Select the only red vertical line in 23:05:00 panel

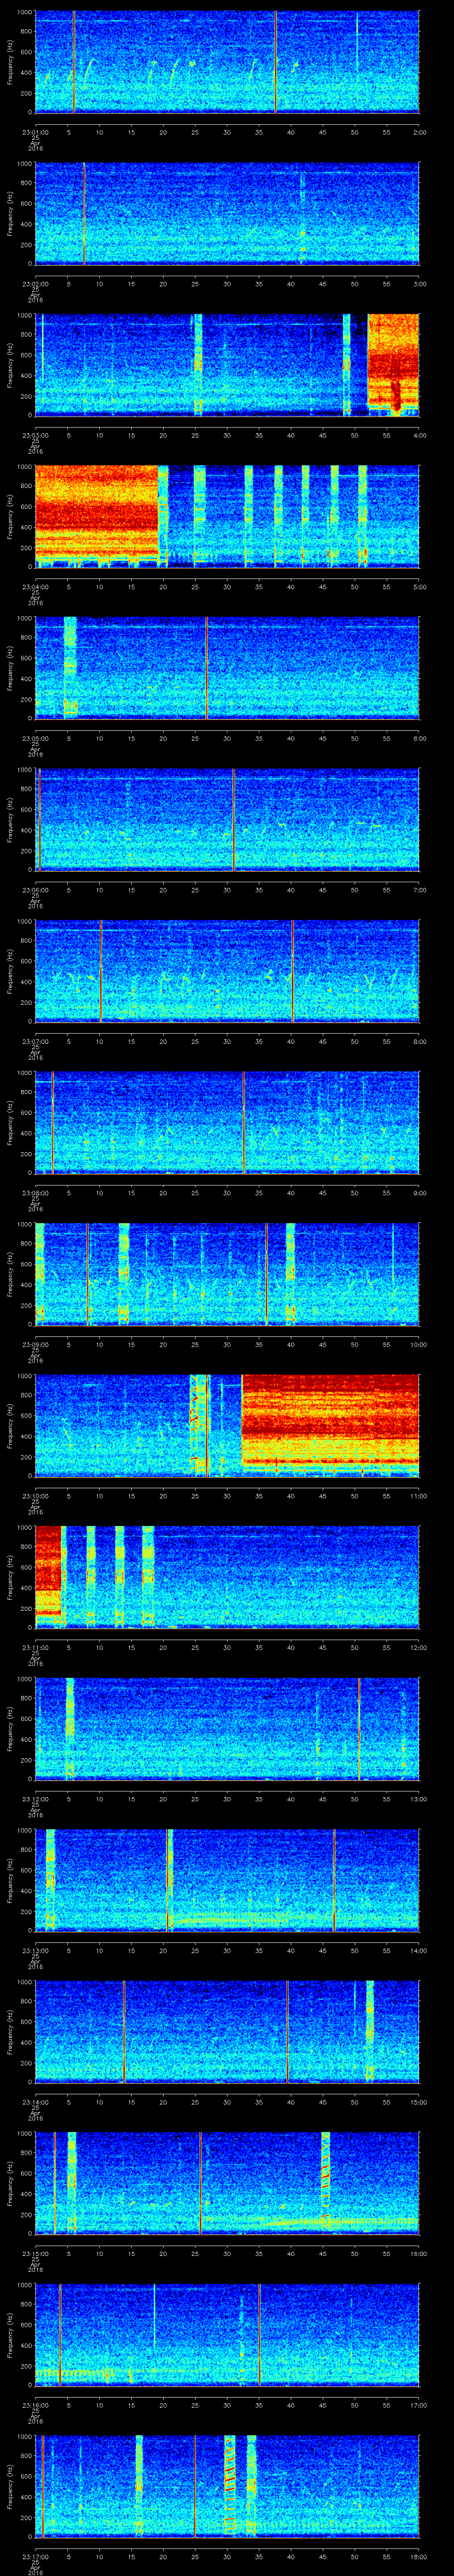coord(207,668)
